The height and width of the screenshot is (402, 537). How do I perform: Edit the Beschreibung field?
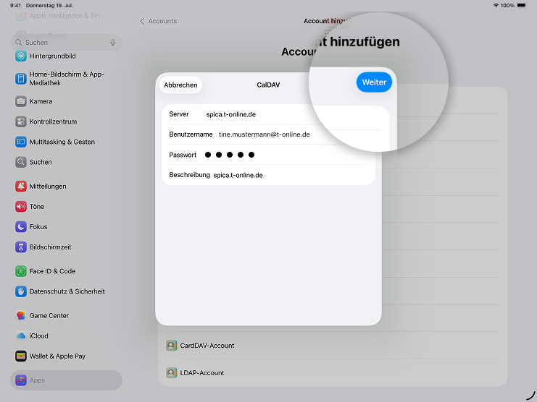(x=290, y=175)
